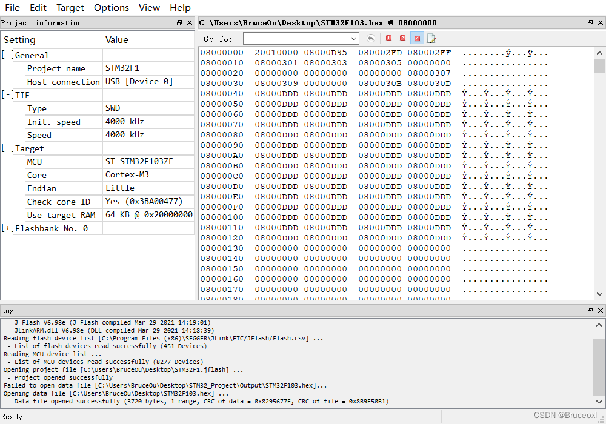606x424 pixels.
Task: Click the Flashbank No. 0 row label
Action: pyautogui.click(x=52, y=228)
